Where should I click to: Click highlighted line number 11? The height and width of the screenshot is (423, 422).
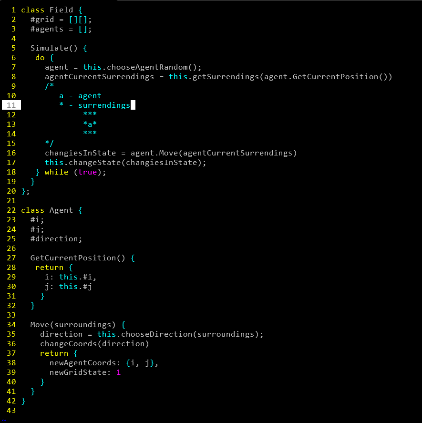pos(11,105)
